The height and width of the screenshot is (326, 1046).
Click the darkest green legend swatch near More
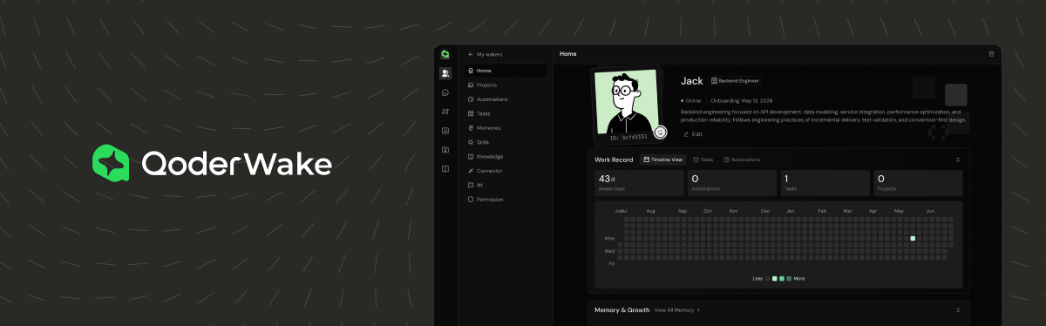pos(789,278)
